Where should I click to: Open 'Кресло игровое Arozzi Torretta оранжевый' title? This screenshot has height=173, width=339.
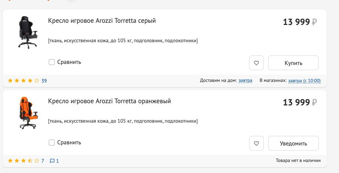click(109, 101)
